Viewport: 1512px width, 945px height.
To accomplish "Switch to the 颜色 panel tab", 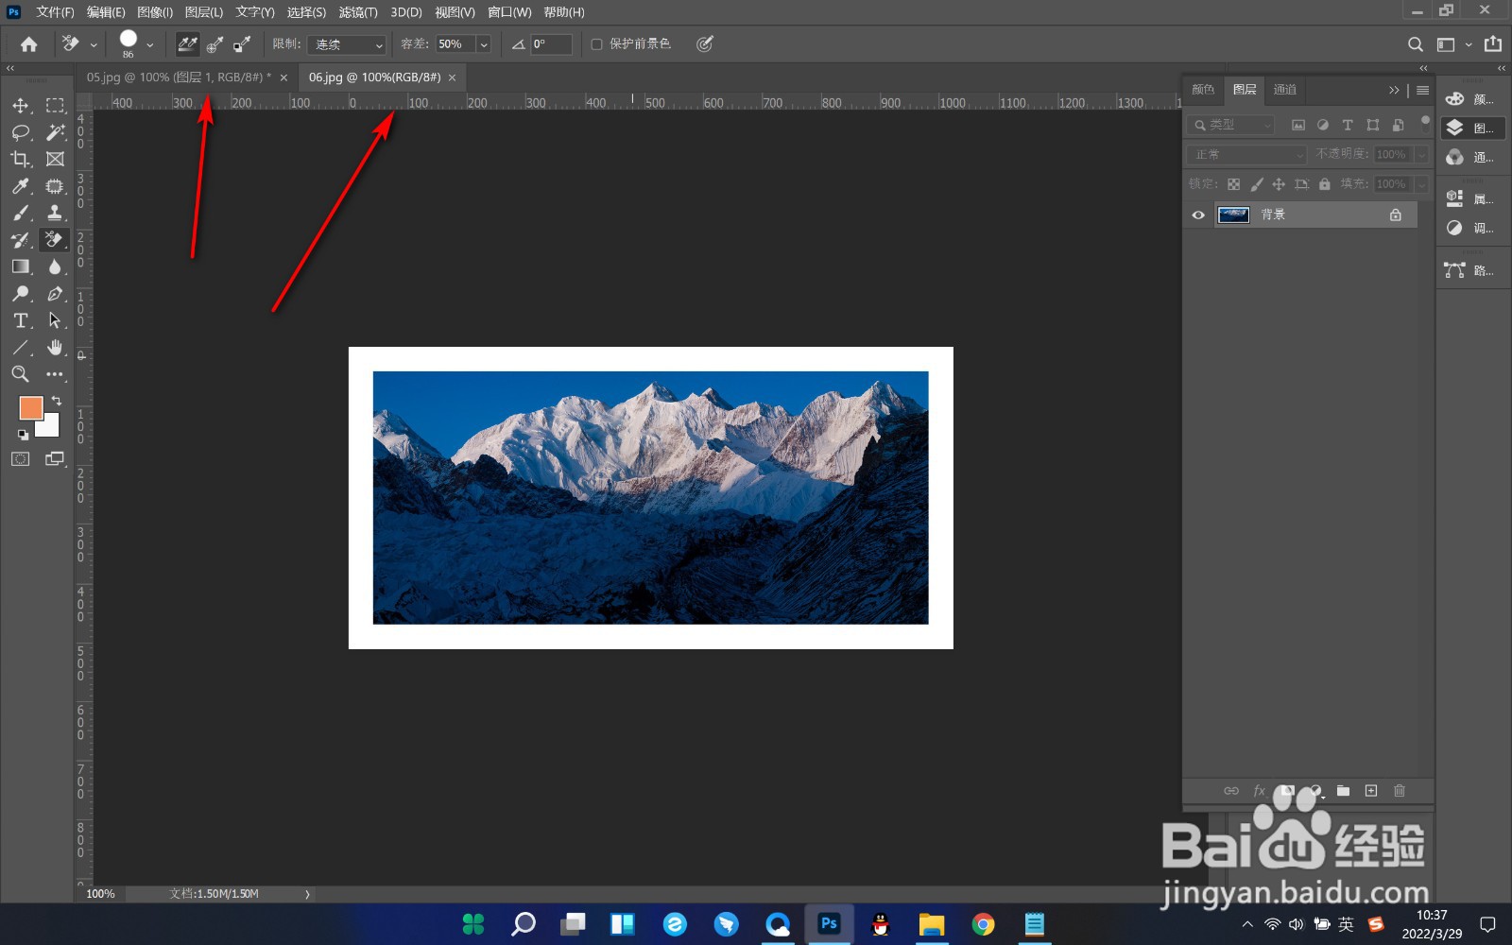I will click(1203, 90).
